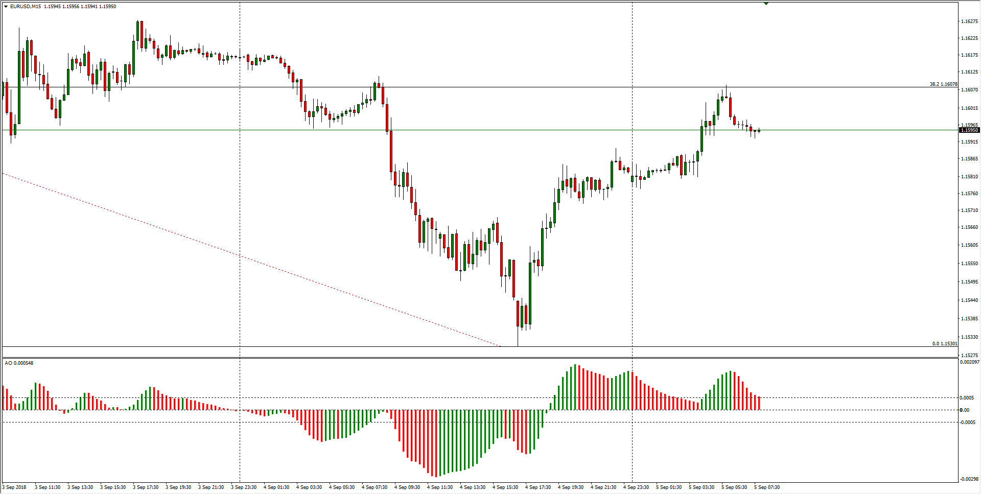Click the 4 Sep 15:30 time axis label
981x494 pixels.
(x=505, y=487)
